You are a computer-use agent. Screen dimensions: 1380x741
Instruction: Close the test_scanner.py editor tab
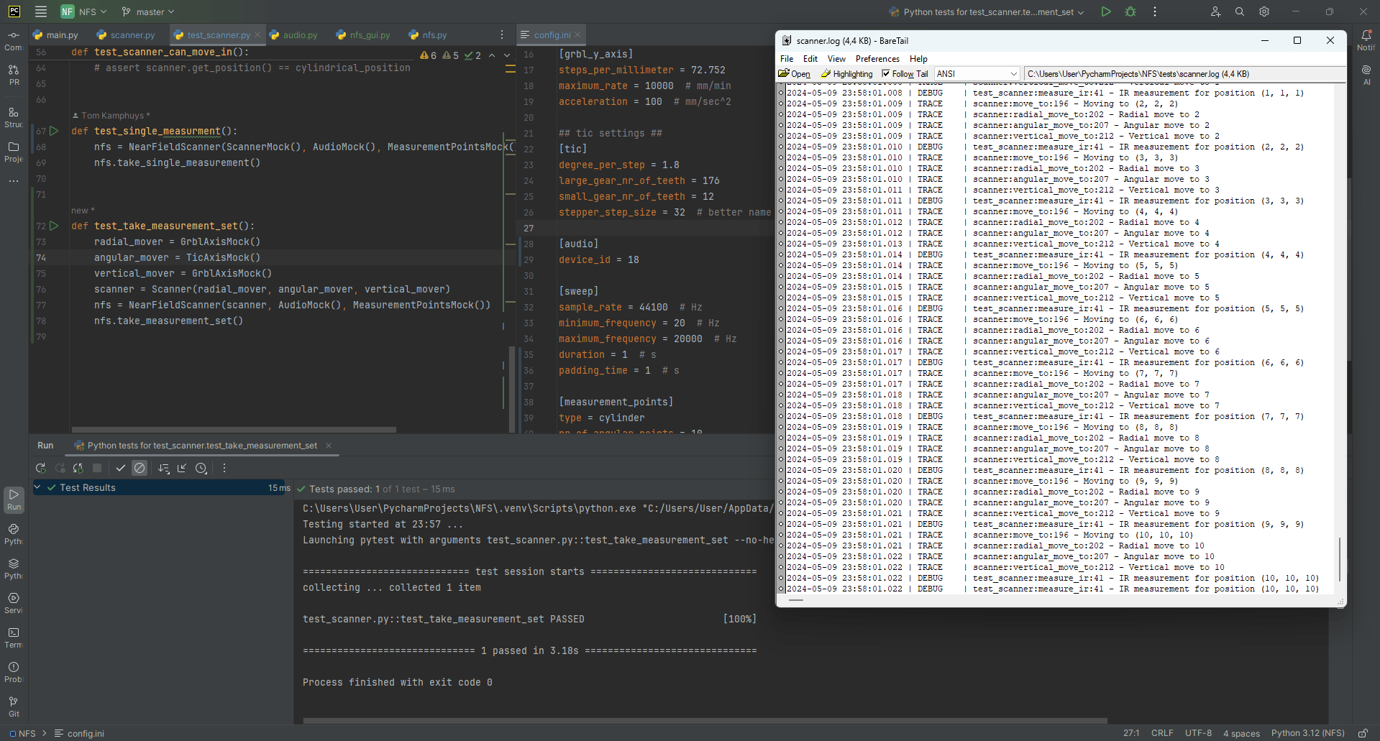click(x=257, y=34)
